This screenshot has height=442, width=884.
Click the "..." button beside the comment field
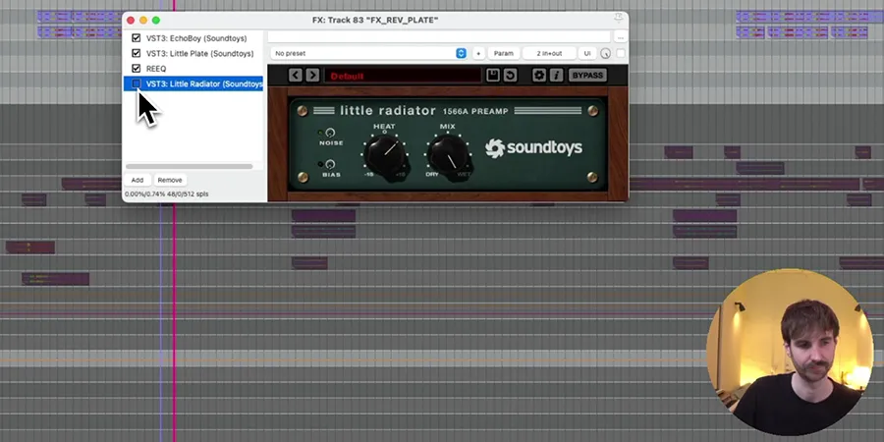(620, 37)
